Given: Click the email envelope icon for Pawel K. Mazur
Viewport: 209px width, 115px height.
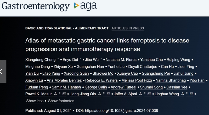Looking at the screenshot, I should pos(64,94).
